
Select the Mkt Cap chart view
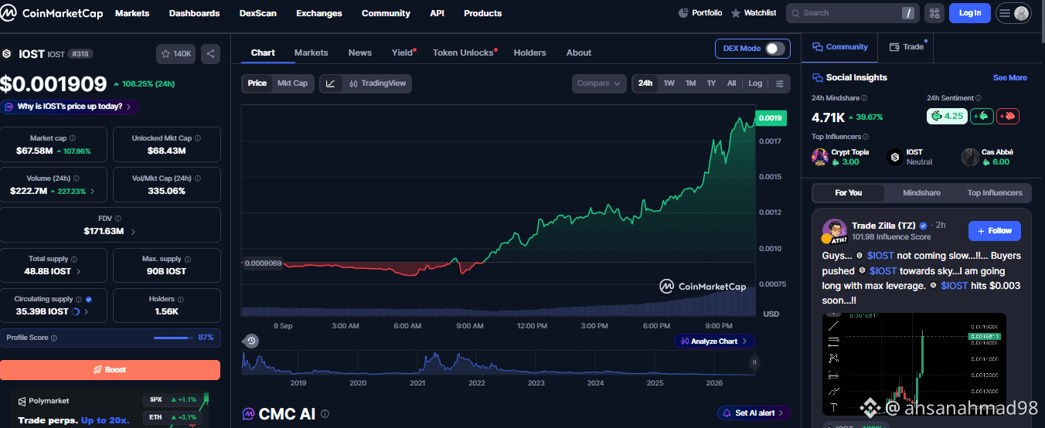point(292,83)
